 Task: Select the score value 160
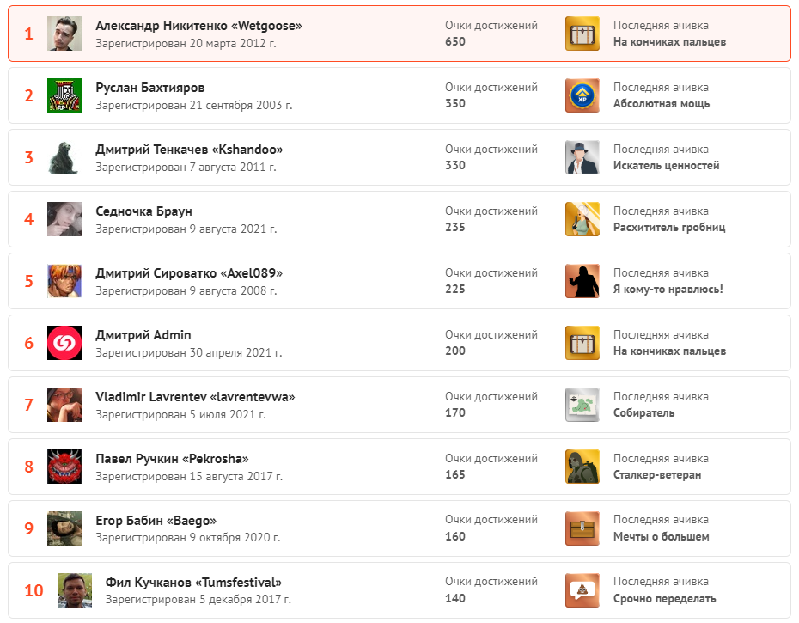(x=455, y=536)
